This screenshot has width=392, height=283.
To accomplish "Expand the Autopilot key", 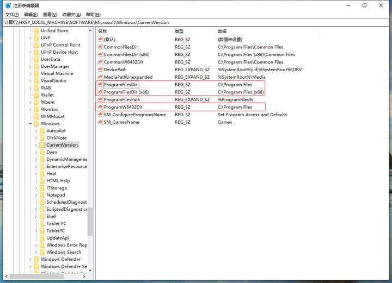I will point(36,131).
